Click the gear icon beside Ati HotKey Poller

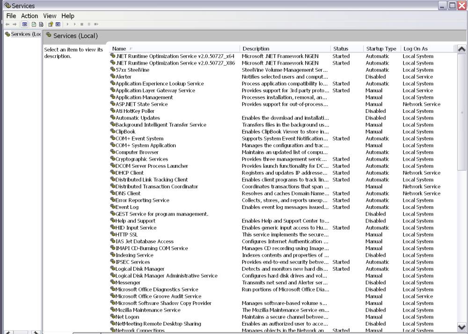point(112,111)
